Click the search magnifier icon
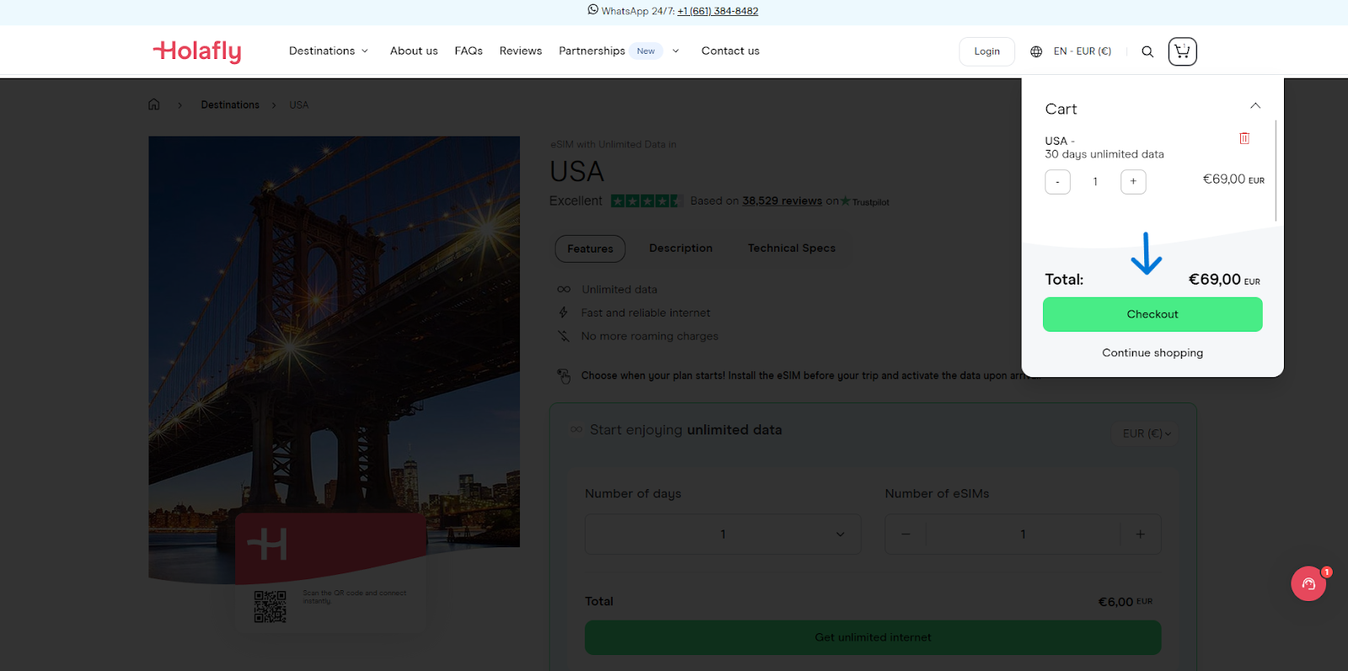The height and width of the screenshot is (671, 1348). click(1147, 51)
